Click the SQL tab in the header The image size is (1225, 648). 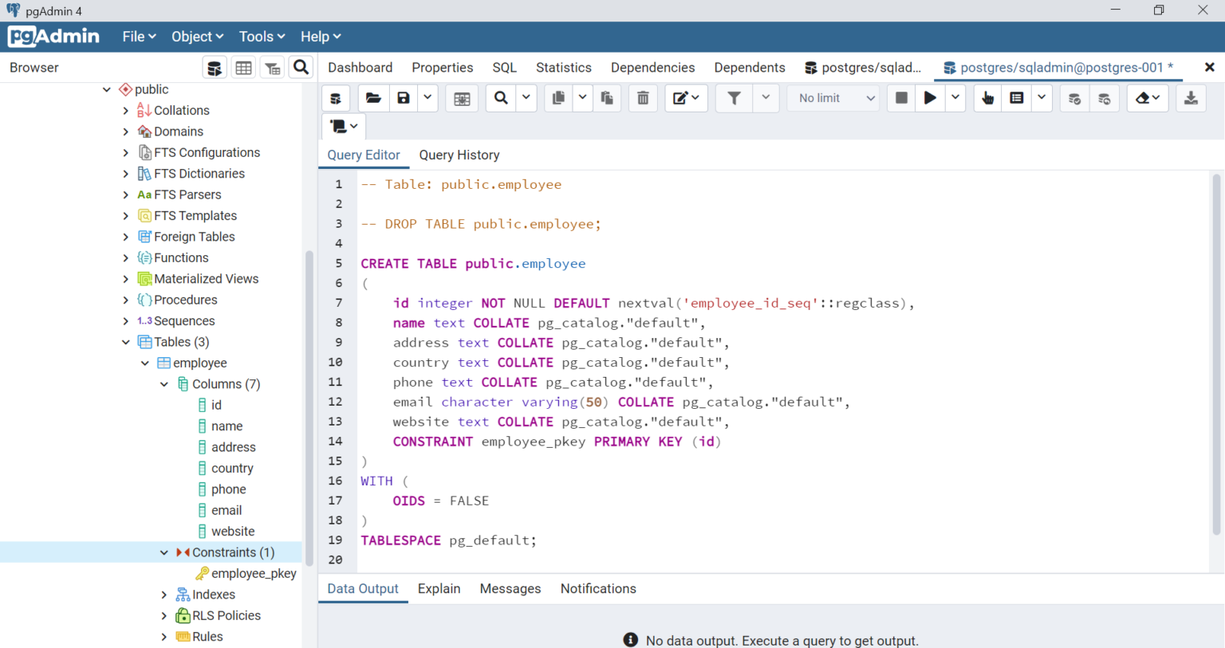coord(504,68)
